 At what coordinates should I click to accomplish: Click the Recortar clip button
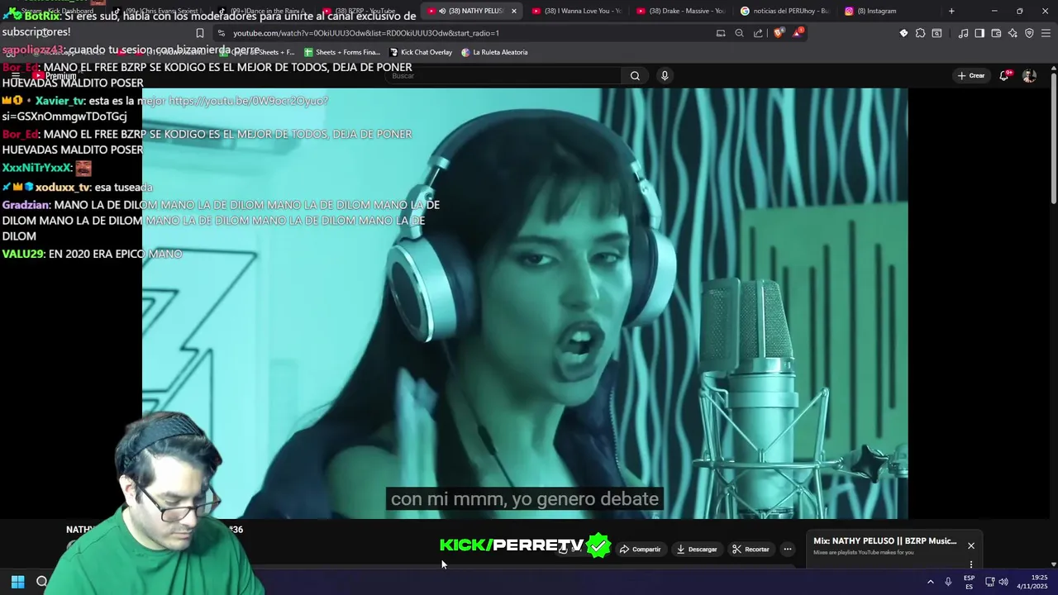(x=751, y=549)
